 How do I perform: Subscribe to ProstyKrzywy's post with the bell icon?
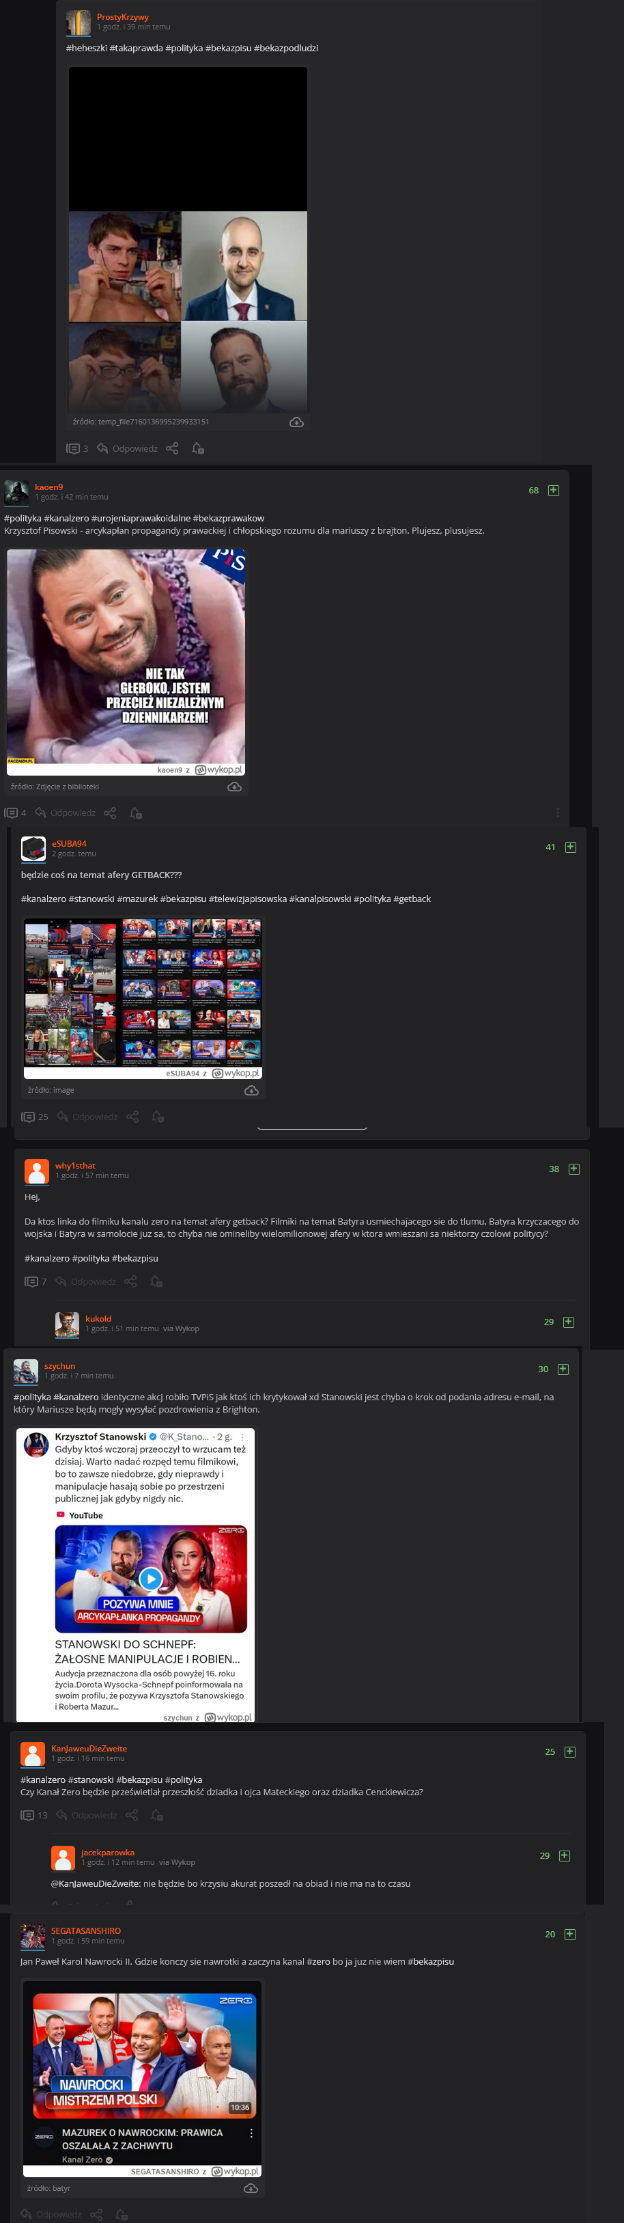(x=197, y=449)
